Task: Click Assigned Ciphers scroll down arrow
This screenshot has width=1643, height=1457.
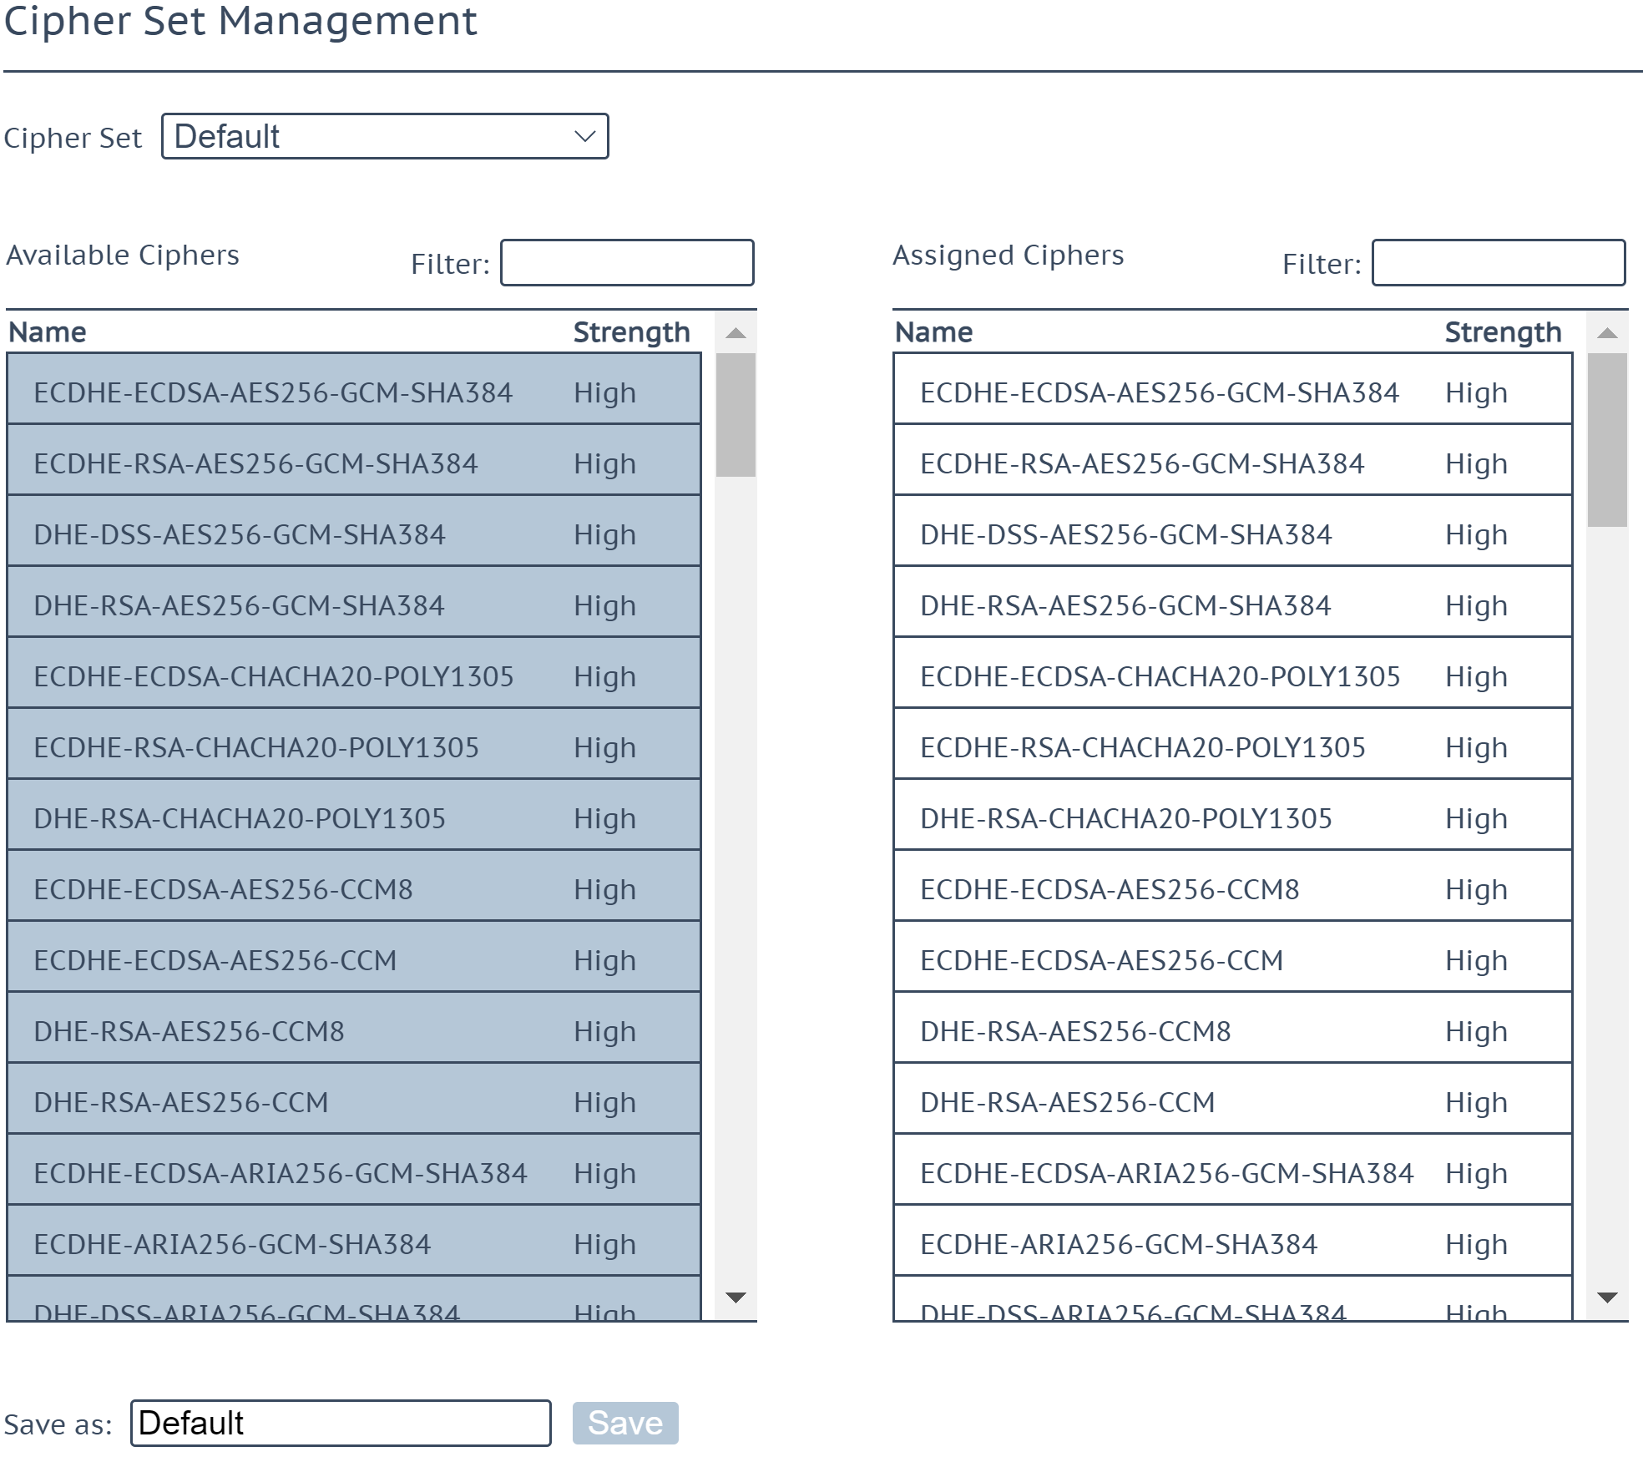Action: pyautogui.click(x=1607, y=1297)
